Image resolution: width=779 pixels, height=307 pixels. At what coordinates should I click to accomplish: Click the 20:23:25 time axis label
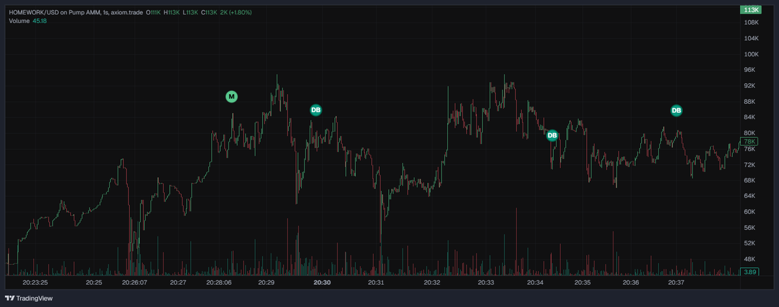[36, 283]
